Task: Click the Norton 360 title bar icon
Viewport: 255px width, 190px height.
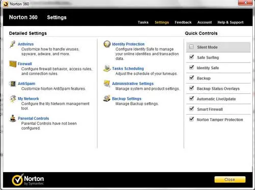Action: pyautogui.click(x=6, y=4)
